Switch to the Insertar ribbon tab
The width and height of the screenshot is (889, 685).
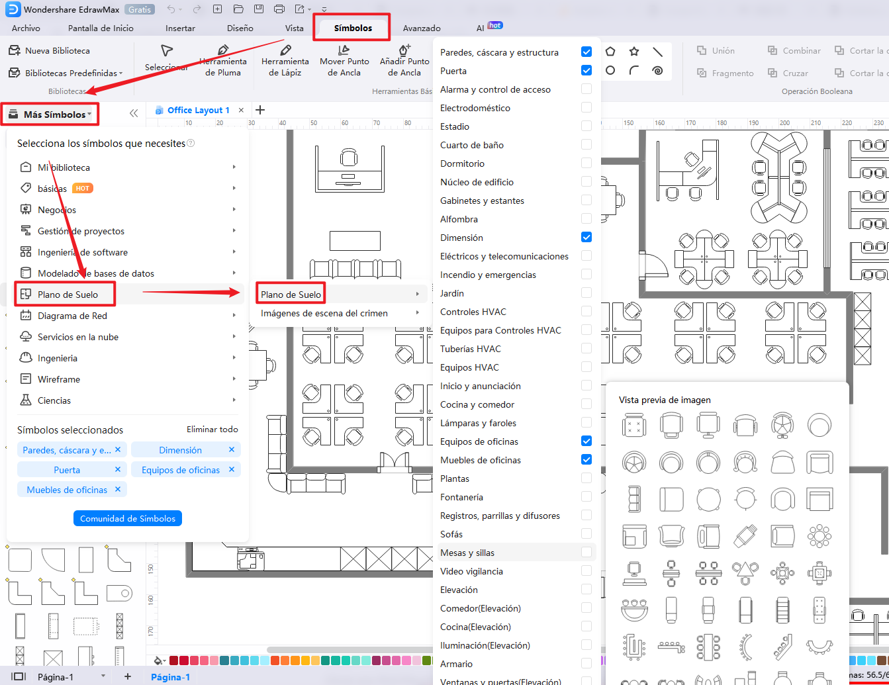click(180, 28)
